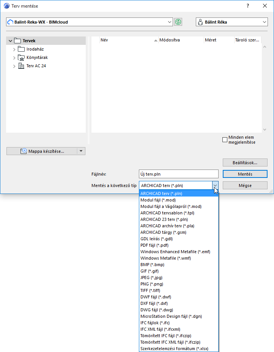Select ARCHICAD tárgy (*.gsm) format
This screenshot has width=274, height=352.
(x=179, y=232)
